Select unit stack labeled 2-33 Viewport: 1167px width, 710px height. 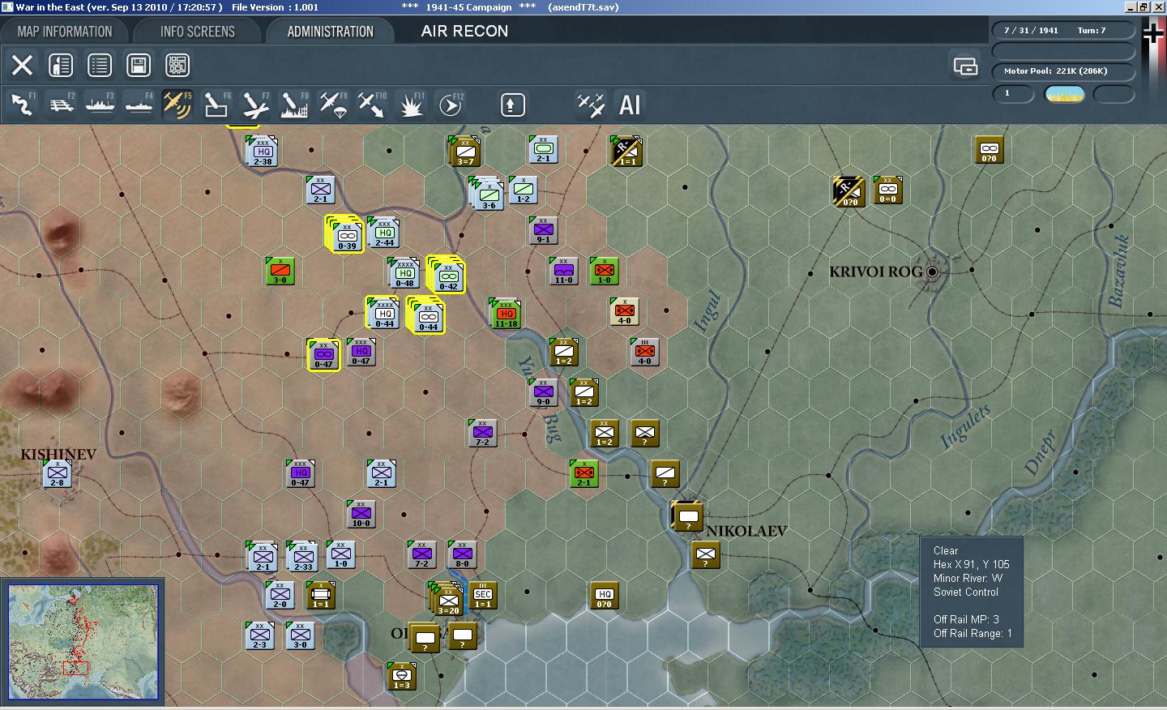302,556
